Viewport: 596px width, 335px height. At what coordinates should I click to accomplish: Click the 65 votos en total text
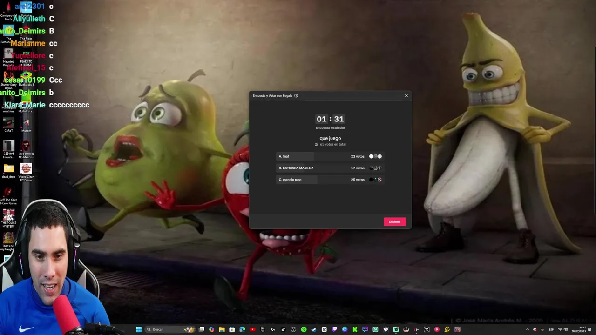(333, 145)
